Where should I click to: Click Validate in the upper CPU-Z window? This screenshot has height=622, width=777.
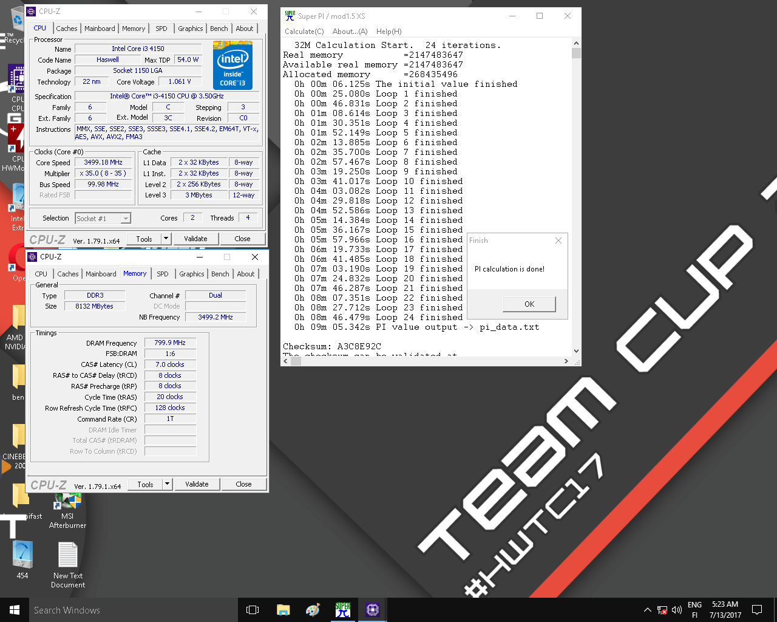[x=195, y=239]
